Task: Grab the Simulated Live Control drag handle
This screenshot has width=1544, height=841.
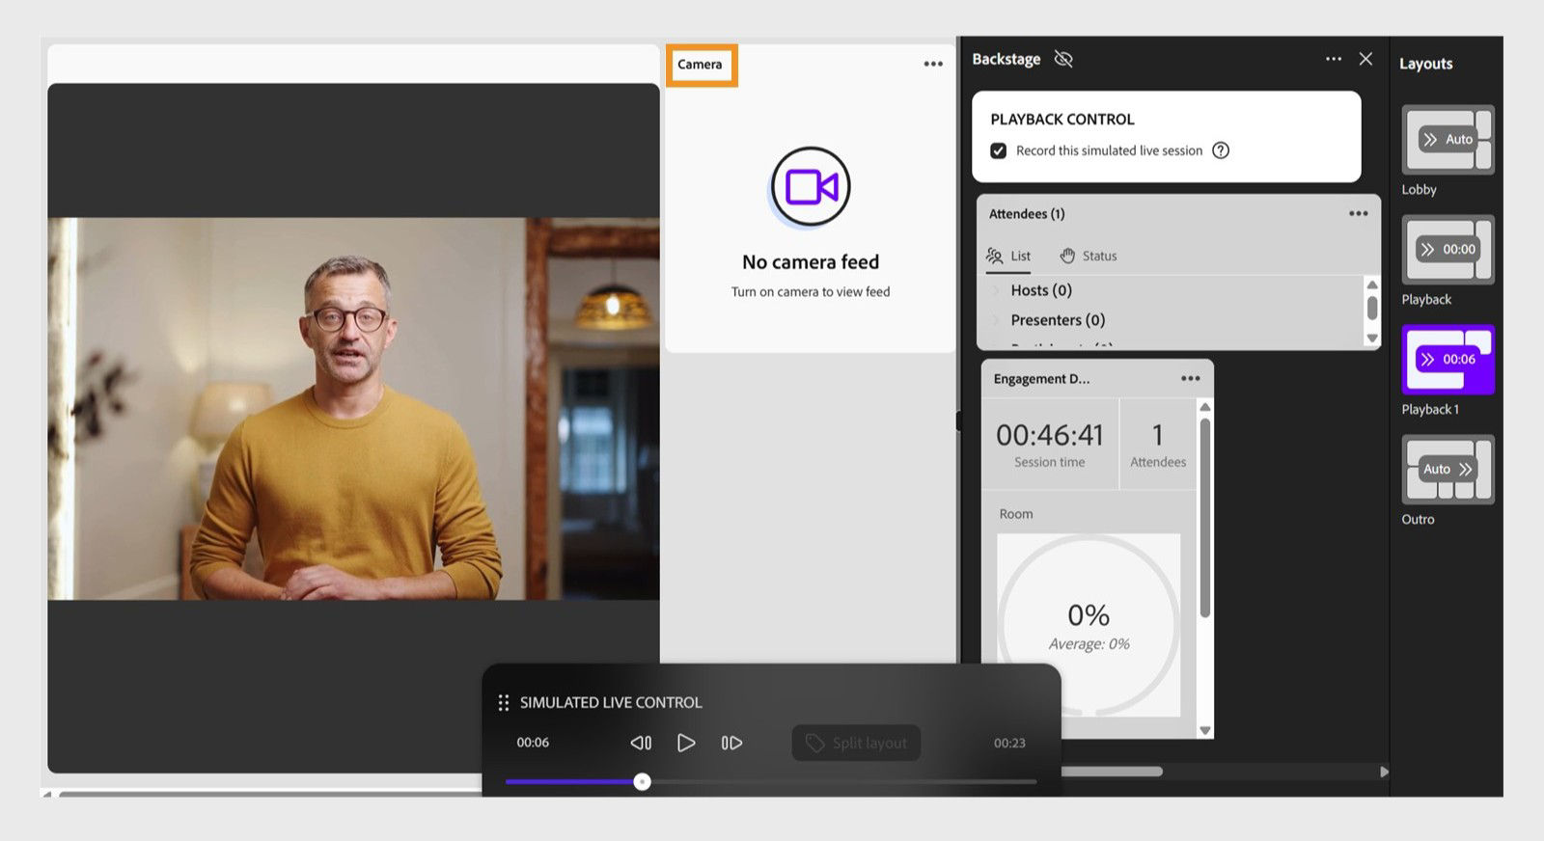Action: (503, 703)
